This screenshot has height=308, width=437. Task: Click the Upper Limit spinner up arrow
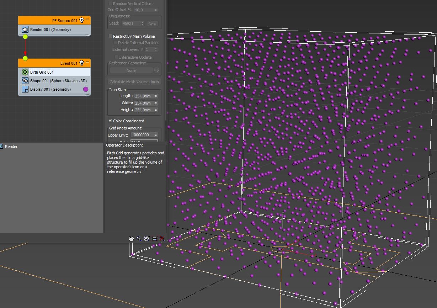[156, 133]
